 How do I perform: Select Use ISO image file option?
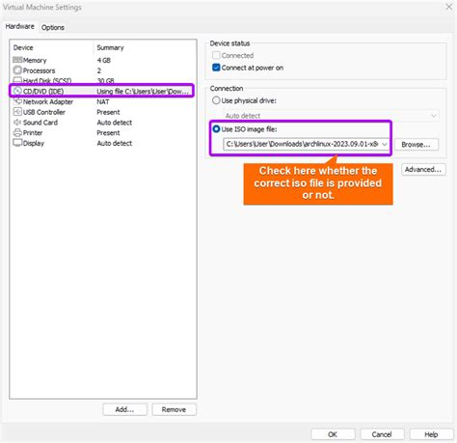pos(216,129)
